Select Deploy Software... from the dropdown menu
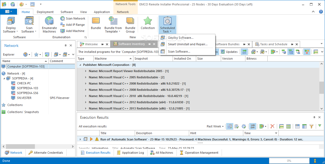 click(187, 38)
